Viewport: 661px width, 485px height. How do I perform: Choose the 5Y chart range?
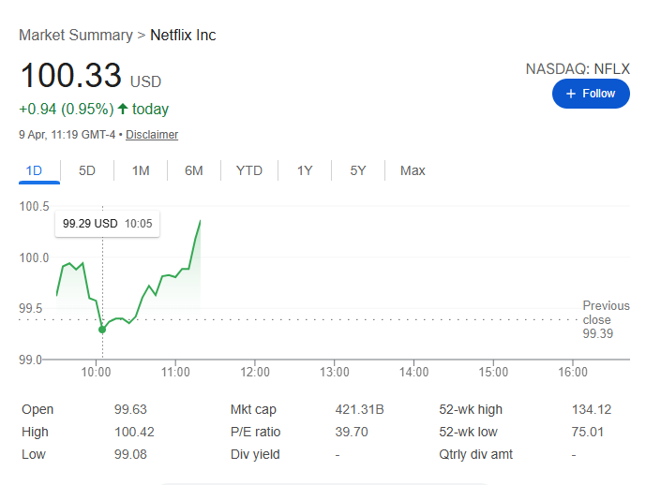pos(358,171)
